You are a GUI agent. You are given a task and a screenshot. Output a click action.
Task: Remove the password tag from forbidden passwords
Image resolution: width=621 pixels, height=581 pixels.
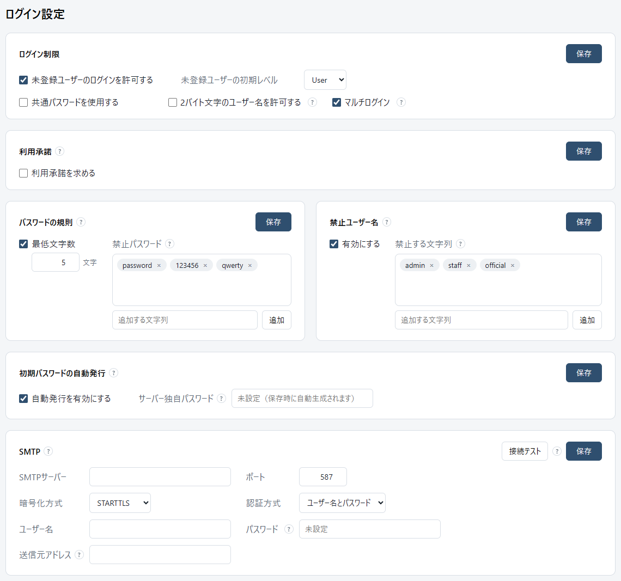(x=159, y=266)
